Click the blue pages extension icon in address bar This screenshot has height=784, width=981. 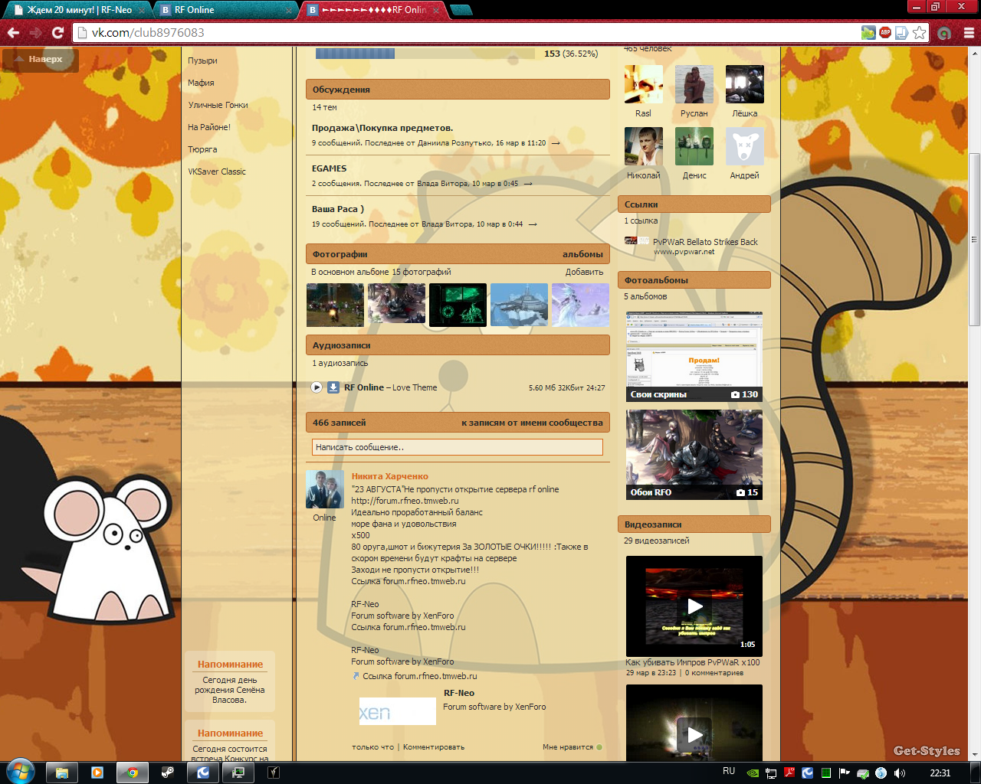tap(902, 32)
